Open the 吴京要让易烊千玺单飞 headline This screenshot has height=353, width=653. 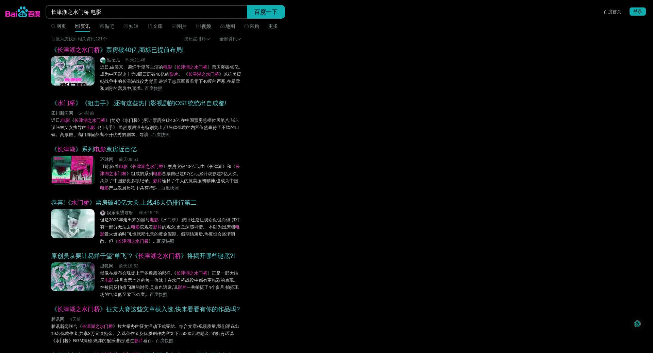coord(143,256)
